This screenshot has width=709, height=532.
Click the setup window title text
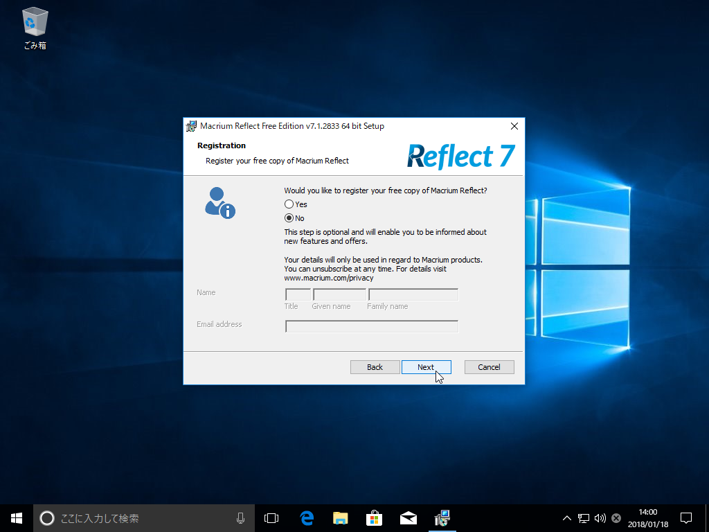[292, 126]
